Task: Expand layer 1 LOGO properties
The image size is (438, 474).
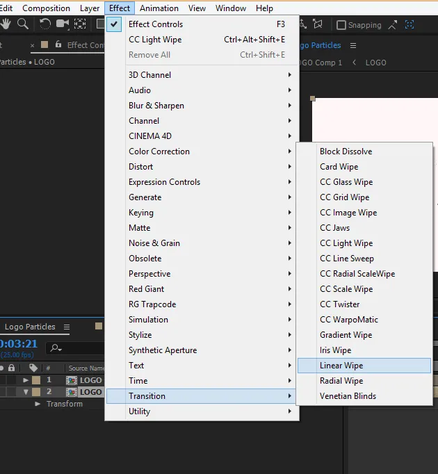Action: (x=26, y=380)
